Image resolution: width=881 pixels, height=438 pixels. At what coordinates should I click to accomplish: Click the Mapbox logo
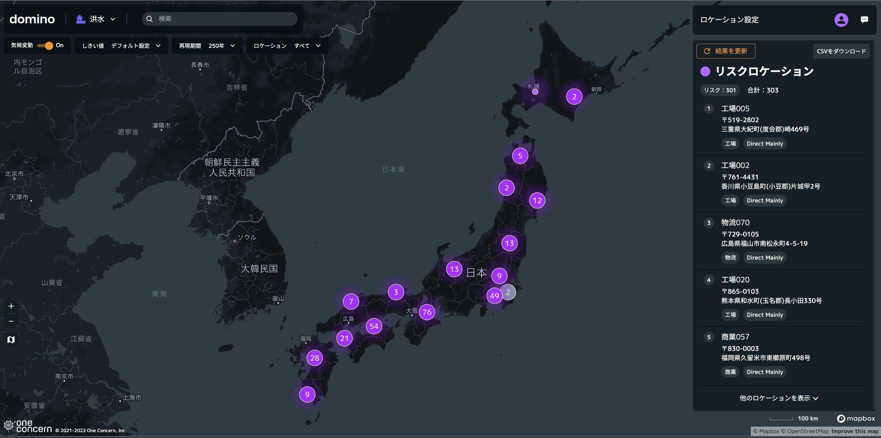coord(856,418)
